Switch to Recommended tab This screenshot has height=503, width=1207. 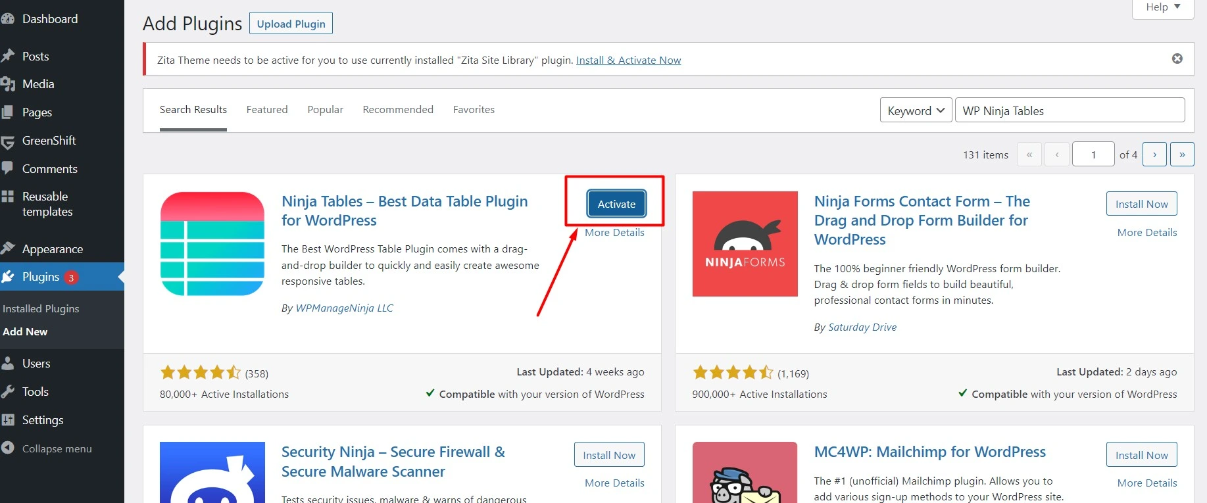[x=398, y=109]
